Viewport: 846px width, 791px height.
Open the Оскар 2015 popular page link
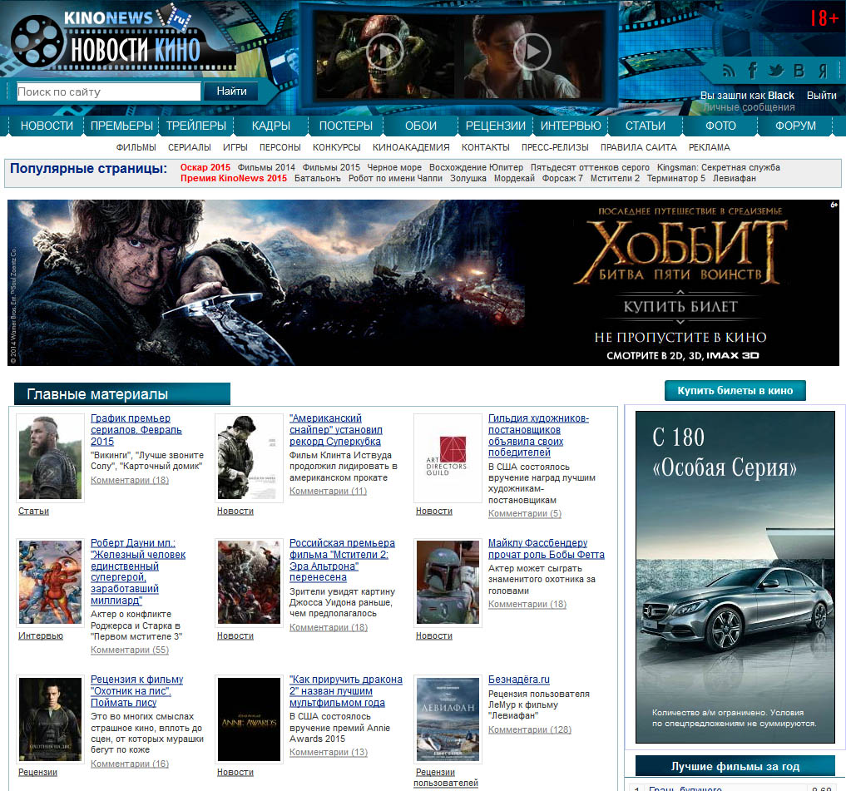coord(205,167)
